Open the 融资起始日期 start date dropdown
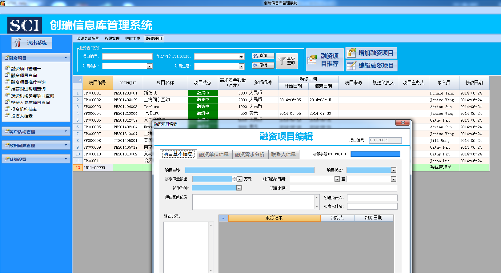This screenshot has height=273, width=501. 337,179
